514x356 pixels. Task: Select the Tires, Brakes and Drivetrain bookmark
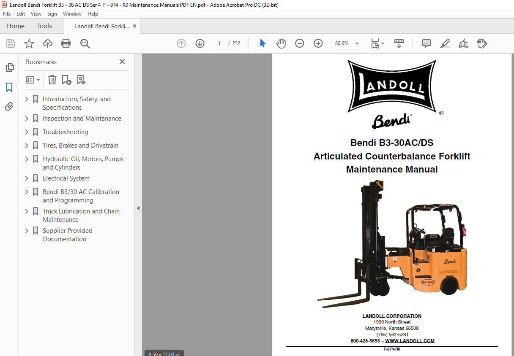coord(80,146)
